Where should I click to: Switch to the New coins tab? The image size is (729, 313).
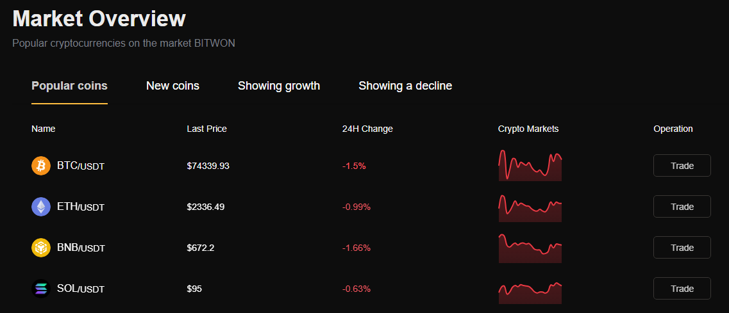point(172,86)
